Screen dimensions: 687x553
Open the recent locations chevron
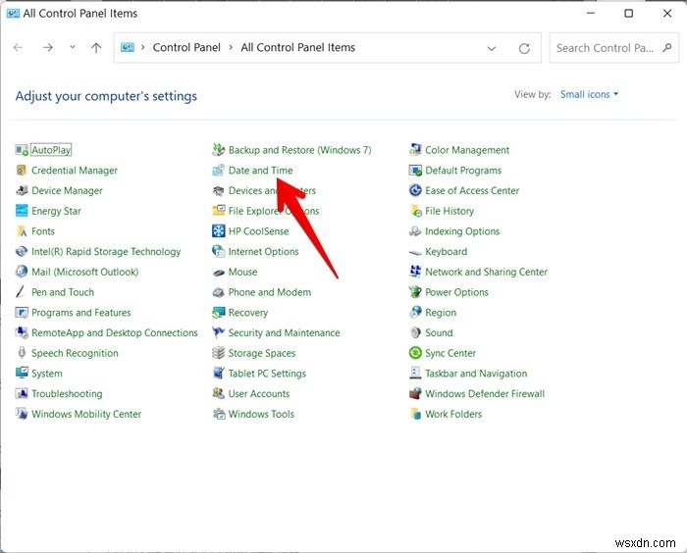(x=73, y=47)
